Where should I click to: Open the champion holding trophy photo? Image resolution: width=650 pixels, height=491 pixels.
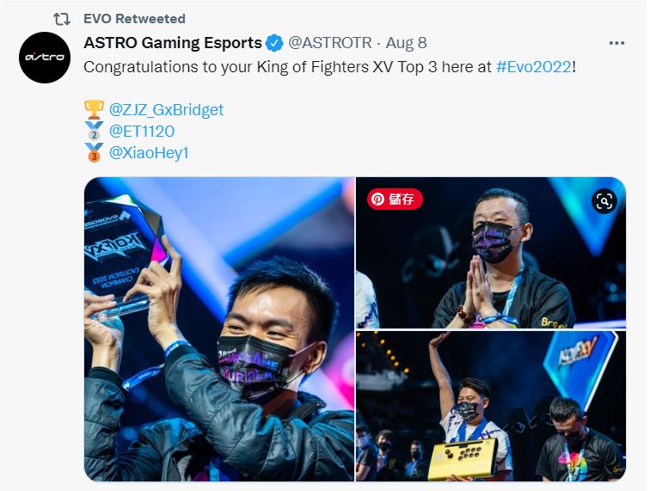click(x=219, y=329)
